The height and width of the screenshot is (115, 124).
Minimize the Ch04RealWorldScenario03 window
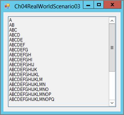[x=88, y=5]
